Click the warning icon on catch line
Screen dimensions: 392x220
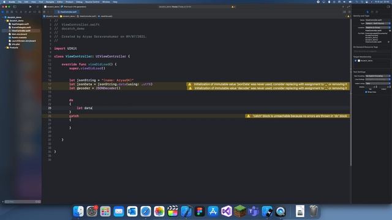[248, 116]
